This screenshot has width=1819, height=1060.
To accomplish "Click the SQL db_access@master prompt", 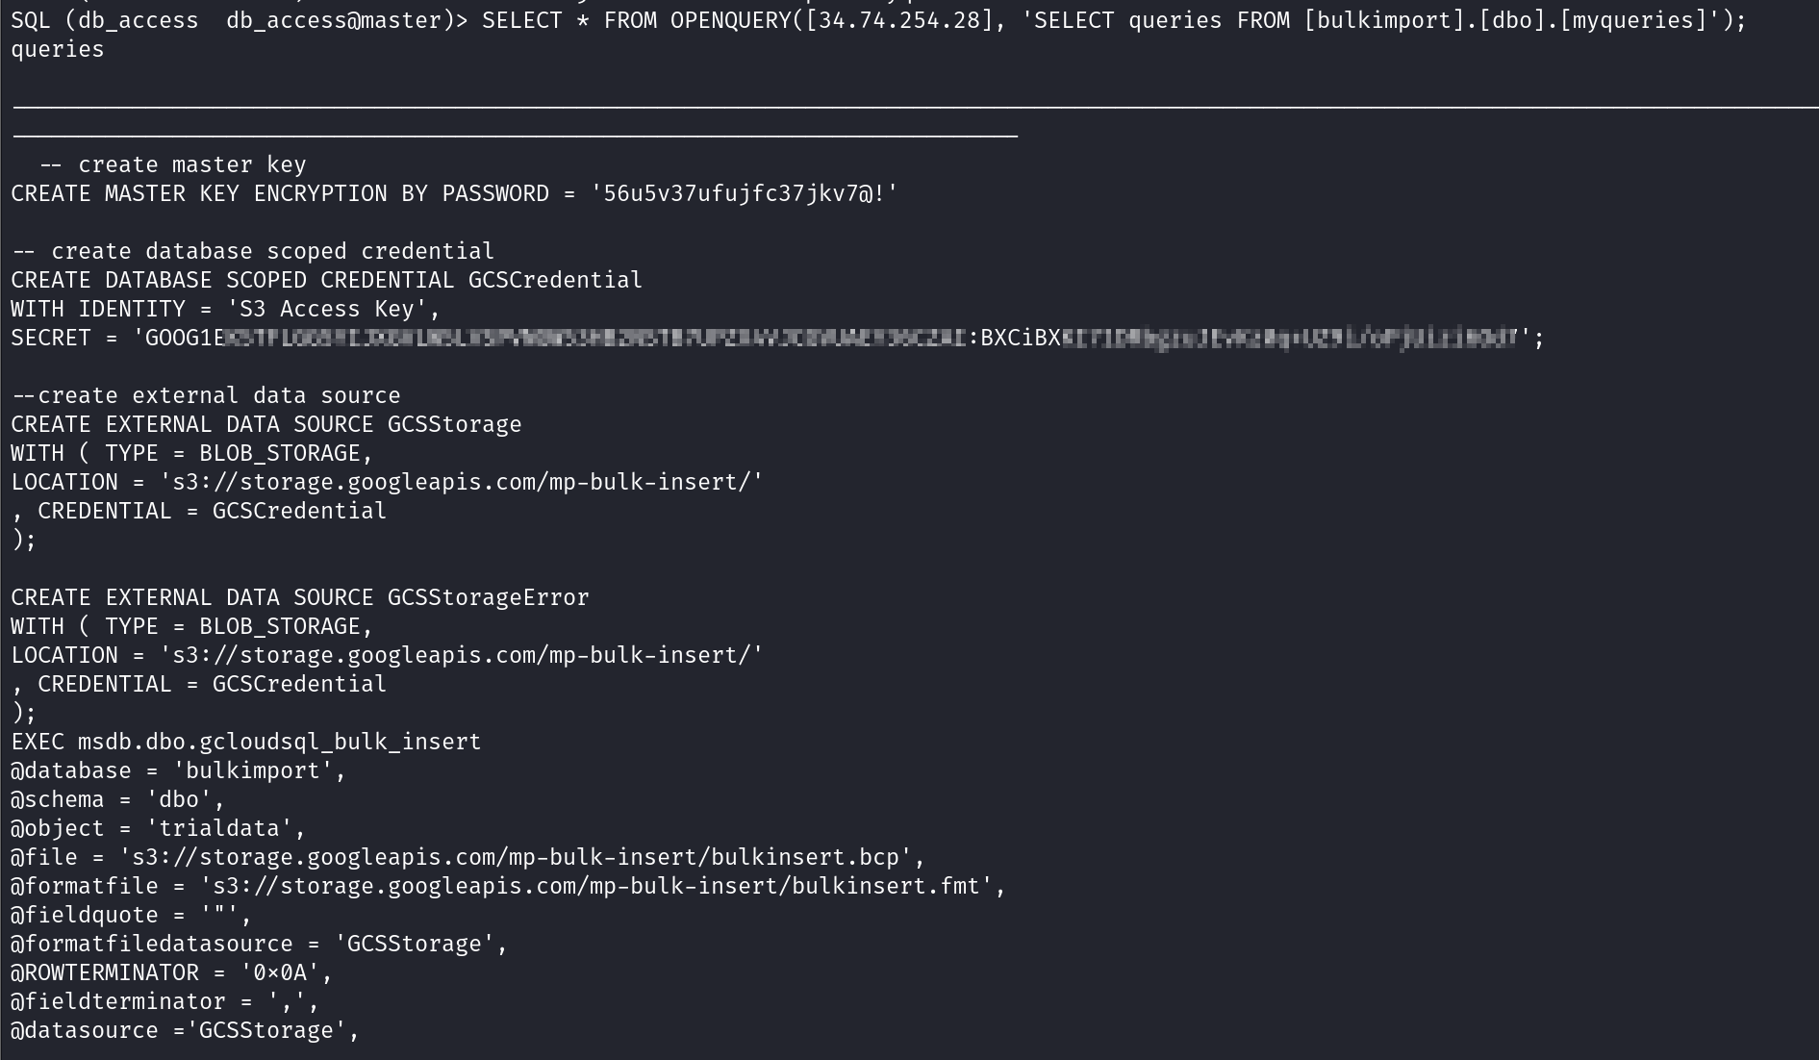I will [x=239, y=20].
